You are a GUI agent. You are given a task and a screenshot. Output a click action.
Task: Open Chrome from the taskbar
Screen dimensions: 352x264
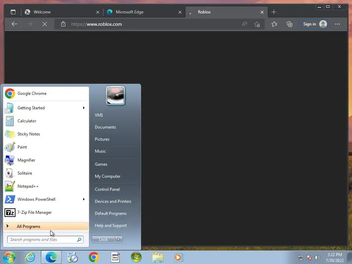pos(93,257)
